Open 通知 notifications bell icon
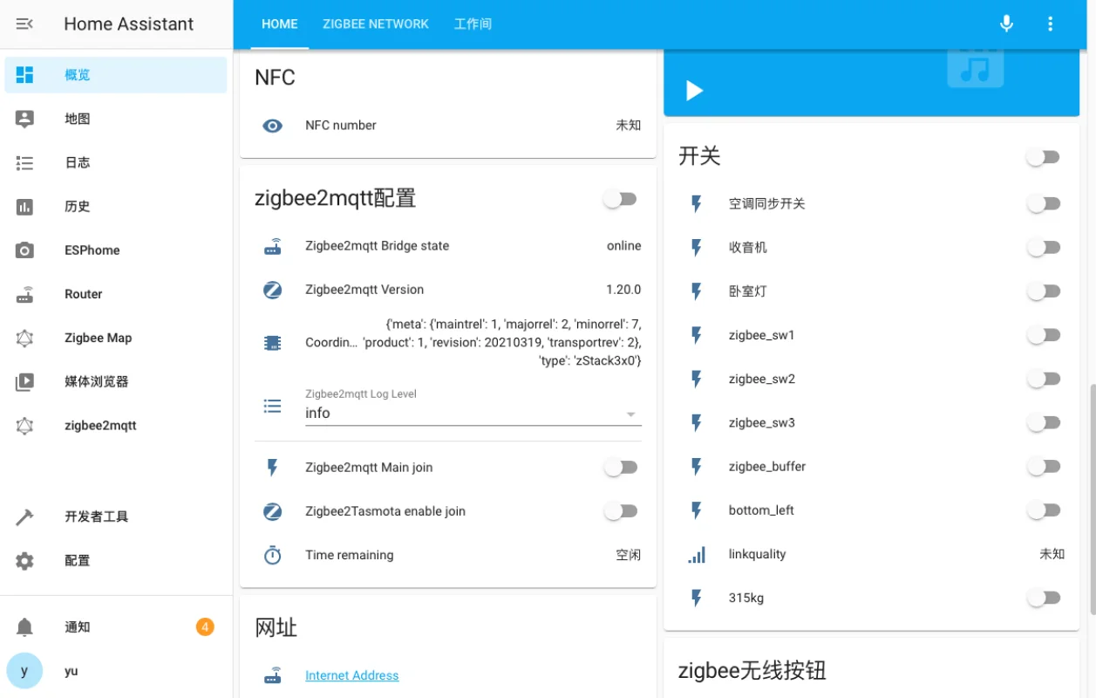This screenshot has height=698, width=1096. coord(24,626)
